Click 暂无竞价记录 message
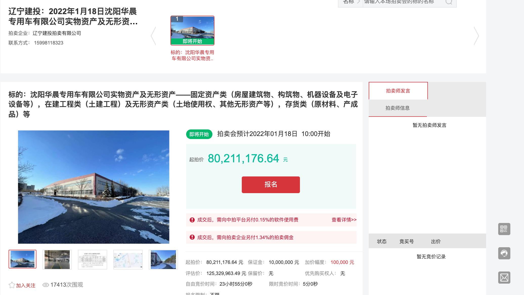 [x=431, y=257]
